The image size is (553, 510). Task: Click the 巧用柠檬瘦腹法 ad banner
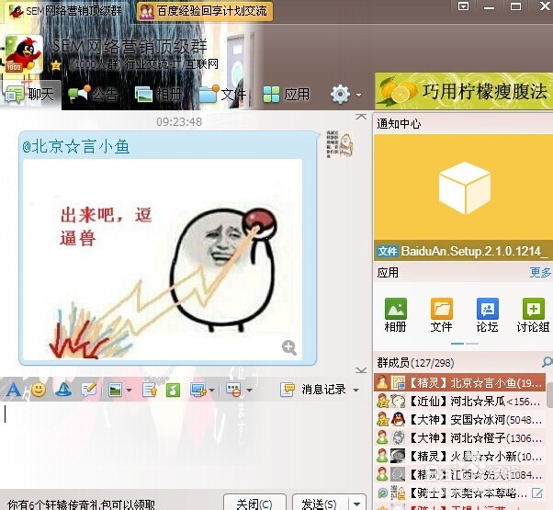pos(463,91)
